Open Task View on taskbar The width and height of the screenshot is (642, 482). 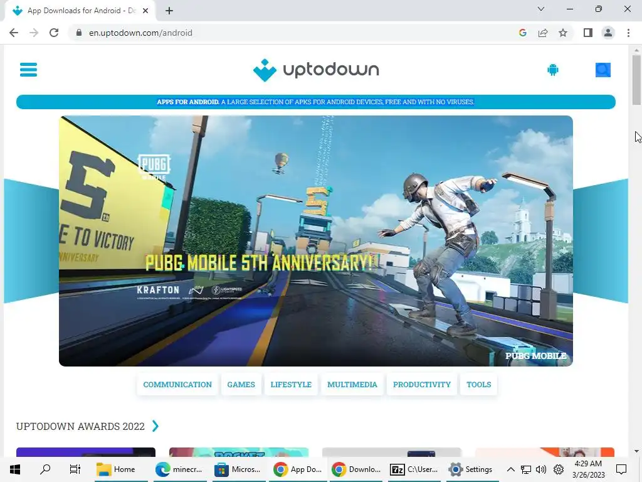pyautogui.click(x=75, y=469)
